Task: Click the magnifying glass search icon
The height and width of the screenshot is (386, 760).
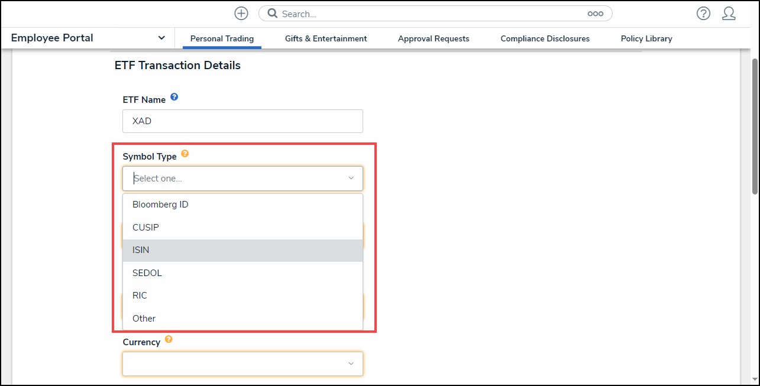Action: point(272,14)
